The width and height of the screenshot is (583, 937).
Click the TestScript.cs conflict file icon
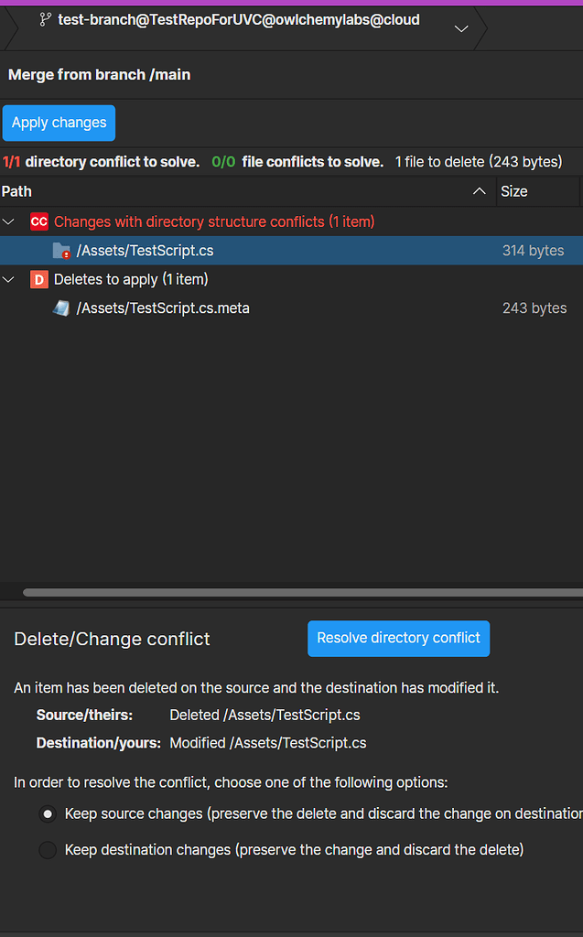[x=61, y=251]
